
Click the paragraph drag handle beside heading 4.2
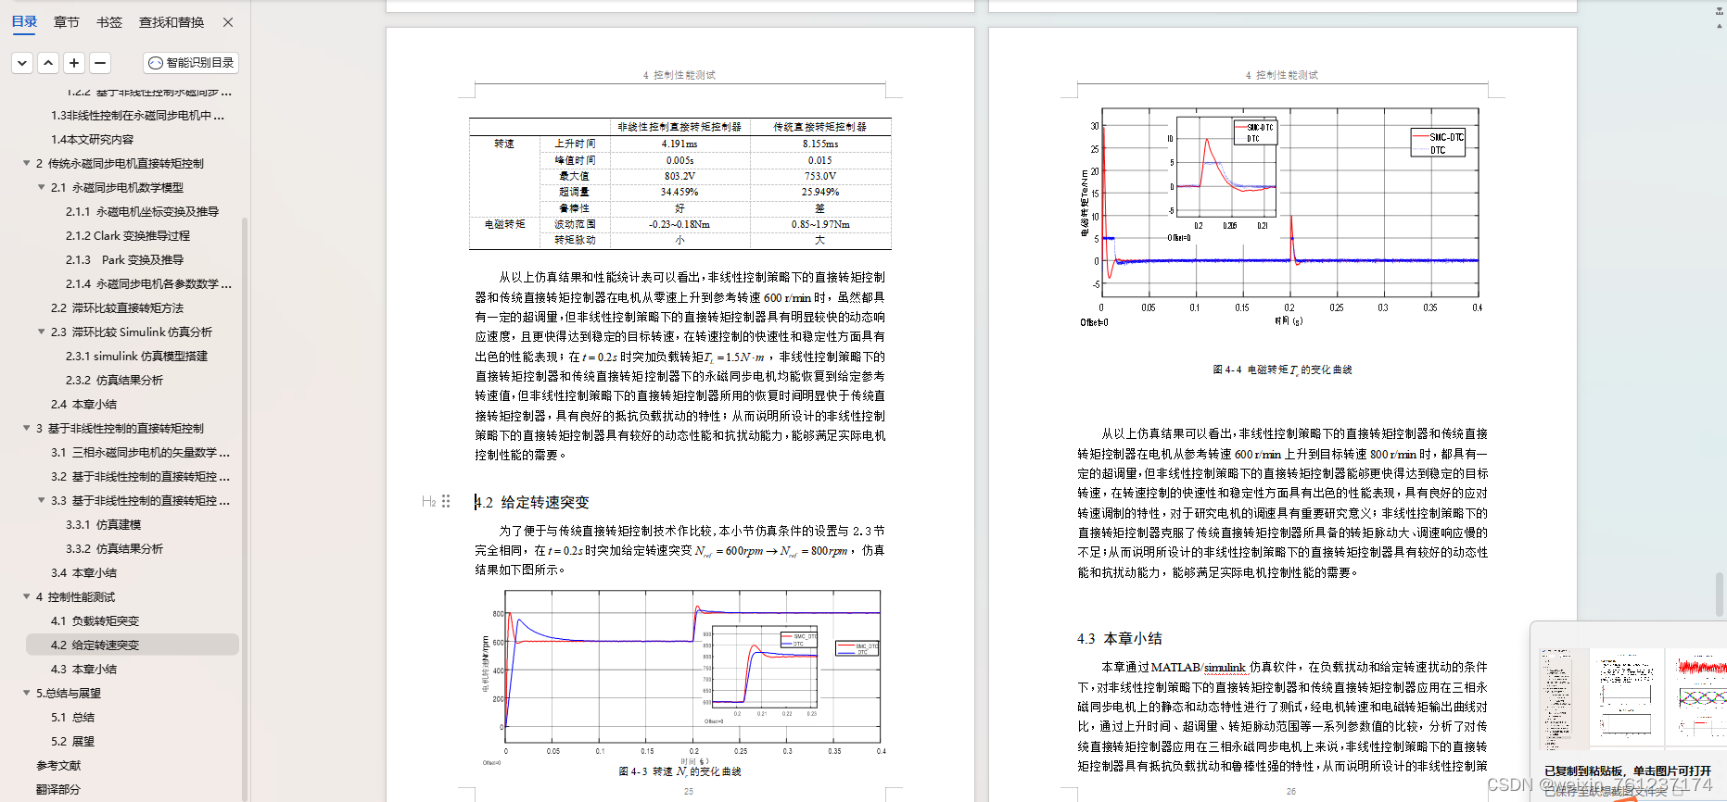446,501
